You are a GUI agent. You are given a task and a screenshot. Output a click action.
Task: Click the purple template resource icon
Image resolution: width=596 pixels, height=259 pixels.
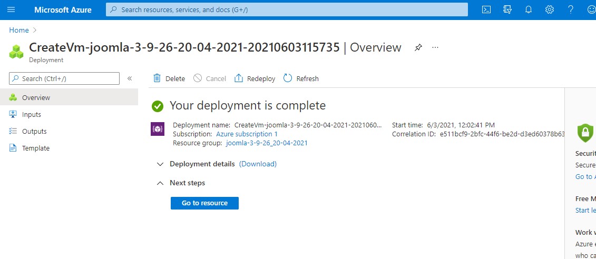coord(158,129)
